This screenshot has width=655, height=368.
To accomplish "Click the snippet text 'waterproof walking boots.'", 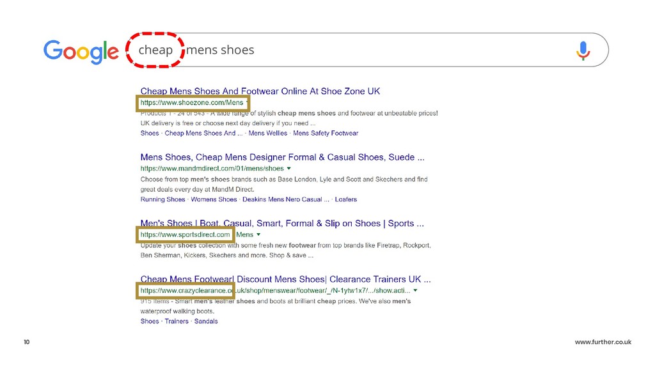I will tap(177, 311).
